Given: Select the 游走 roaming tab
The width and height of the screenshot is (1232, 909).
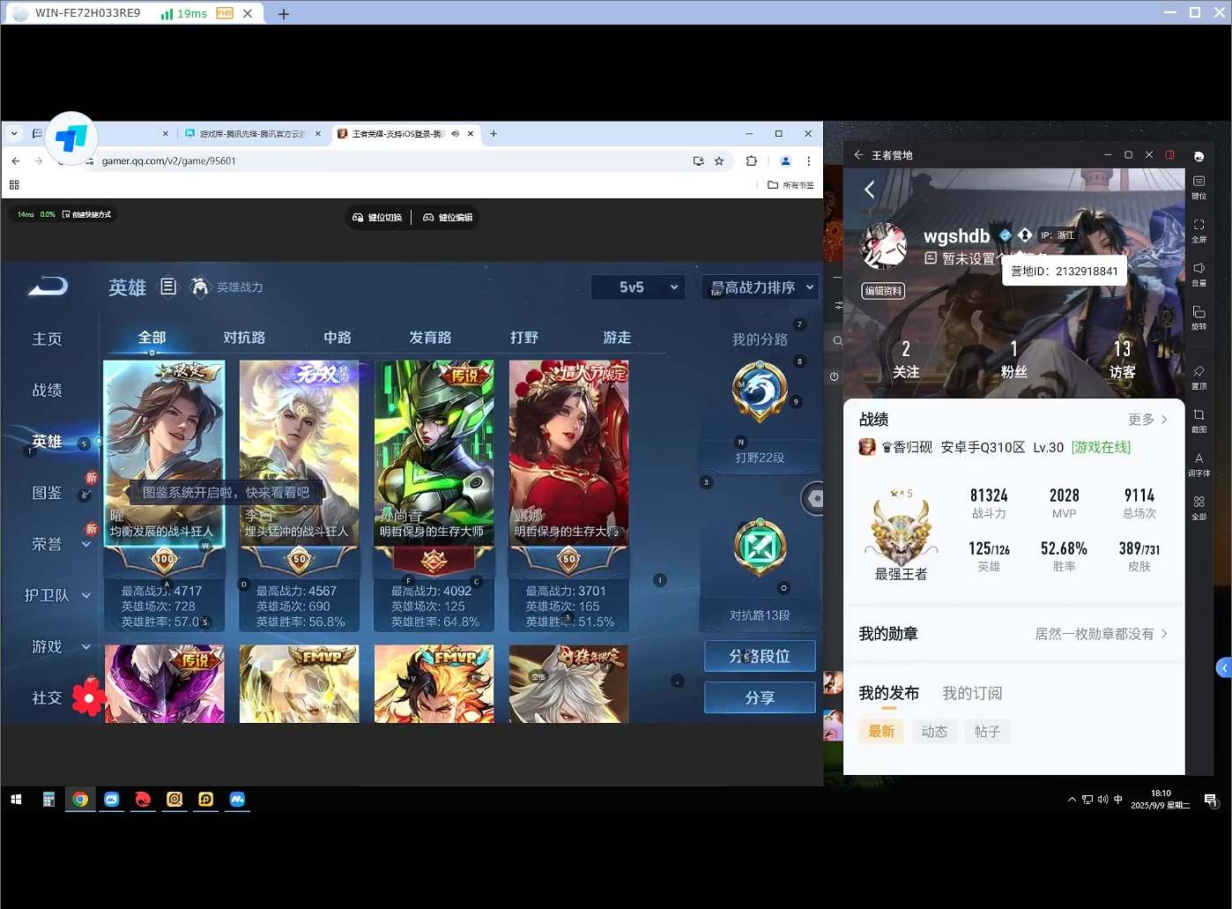Looking at the screenshot, I should [x=617, y=338].
